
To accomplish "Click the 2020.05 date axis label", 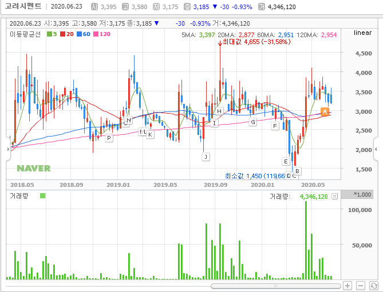I will click(x=313, y=185).
